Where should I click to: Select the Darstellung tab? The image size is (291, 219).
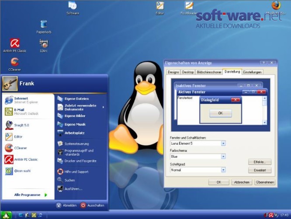pos(232,72)
